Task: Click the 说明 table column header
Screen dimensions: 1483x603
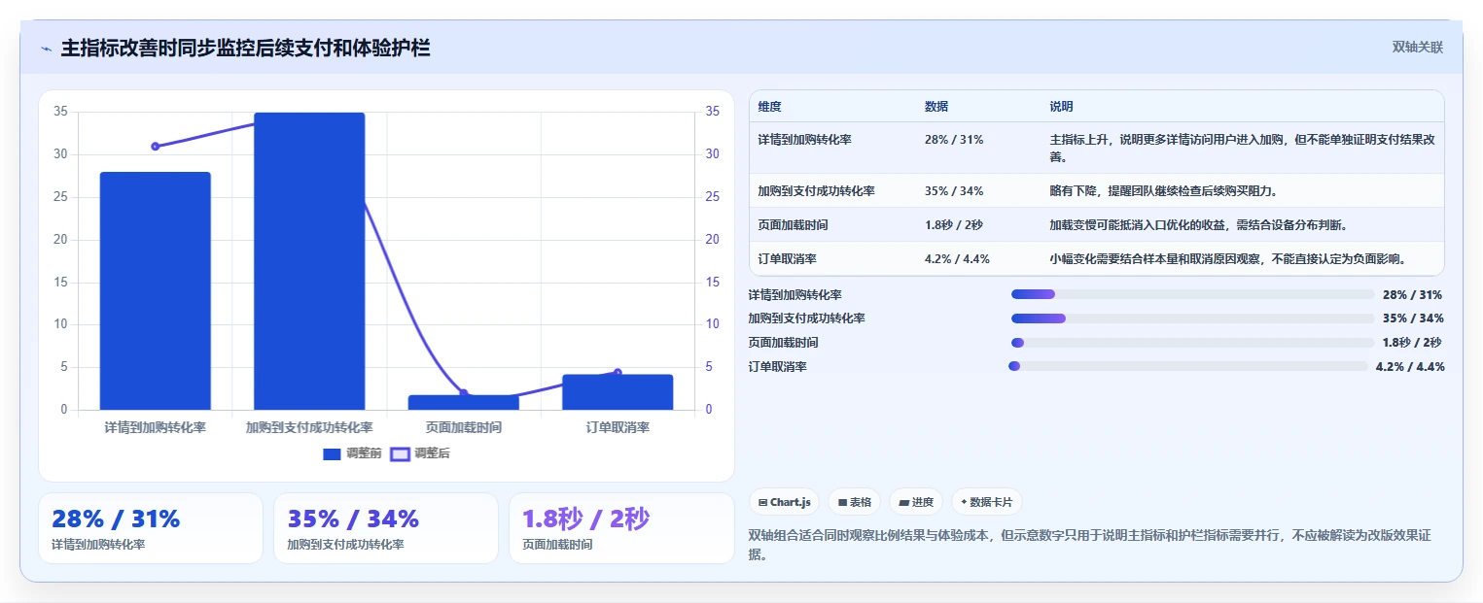Action: click(x=1061, y=107)
